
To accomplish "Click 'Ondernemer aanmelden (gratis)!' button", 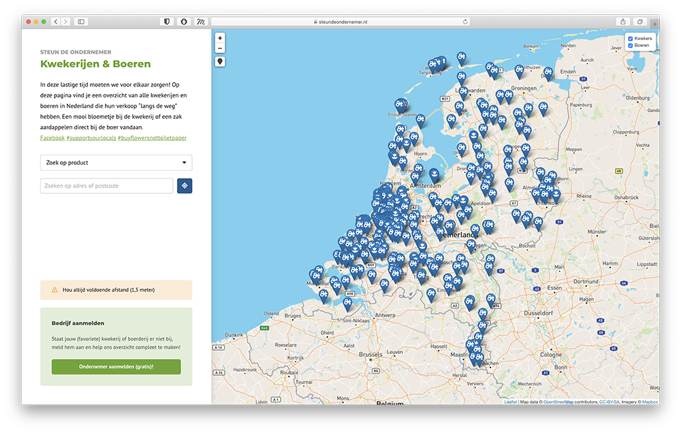I will point(116,366).
